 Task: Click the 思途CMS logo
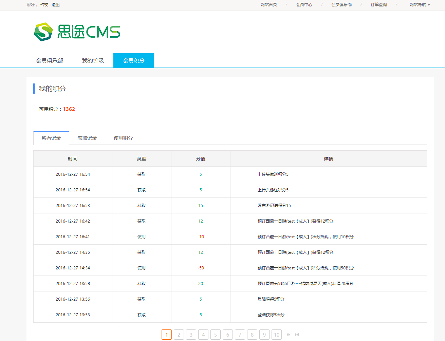click(x=77, y=32)
